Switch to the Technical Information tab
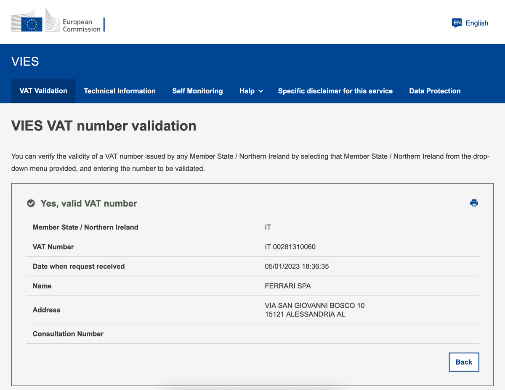Image resolution: width=505 pixels, height=390 pixels. pyautogui.click(x=120, y=91)
